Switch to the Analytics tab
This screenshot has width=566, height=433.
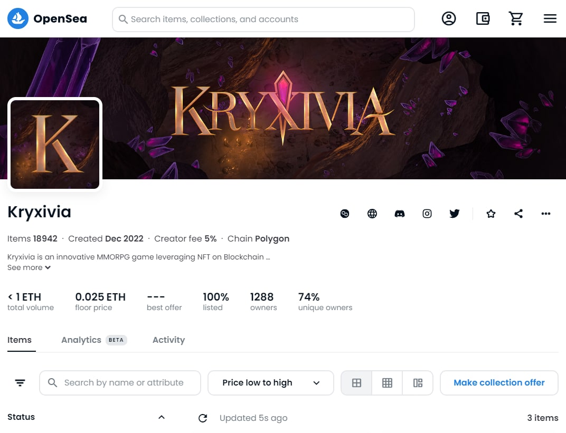point(94,340)
